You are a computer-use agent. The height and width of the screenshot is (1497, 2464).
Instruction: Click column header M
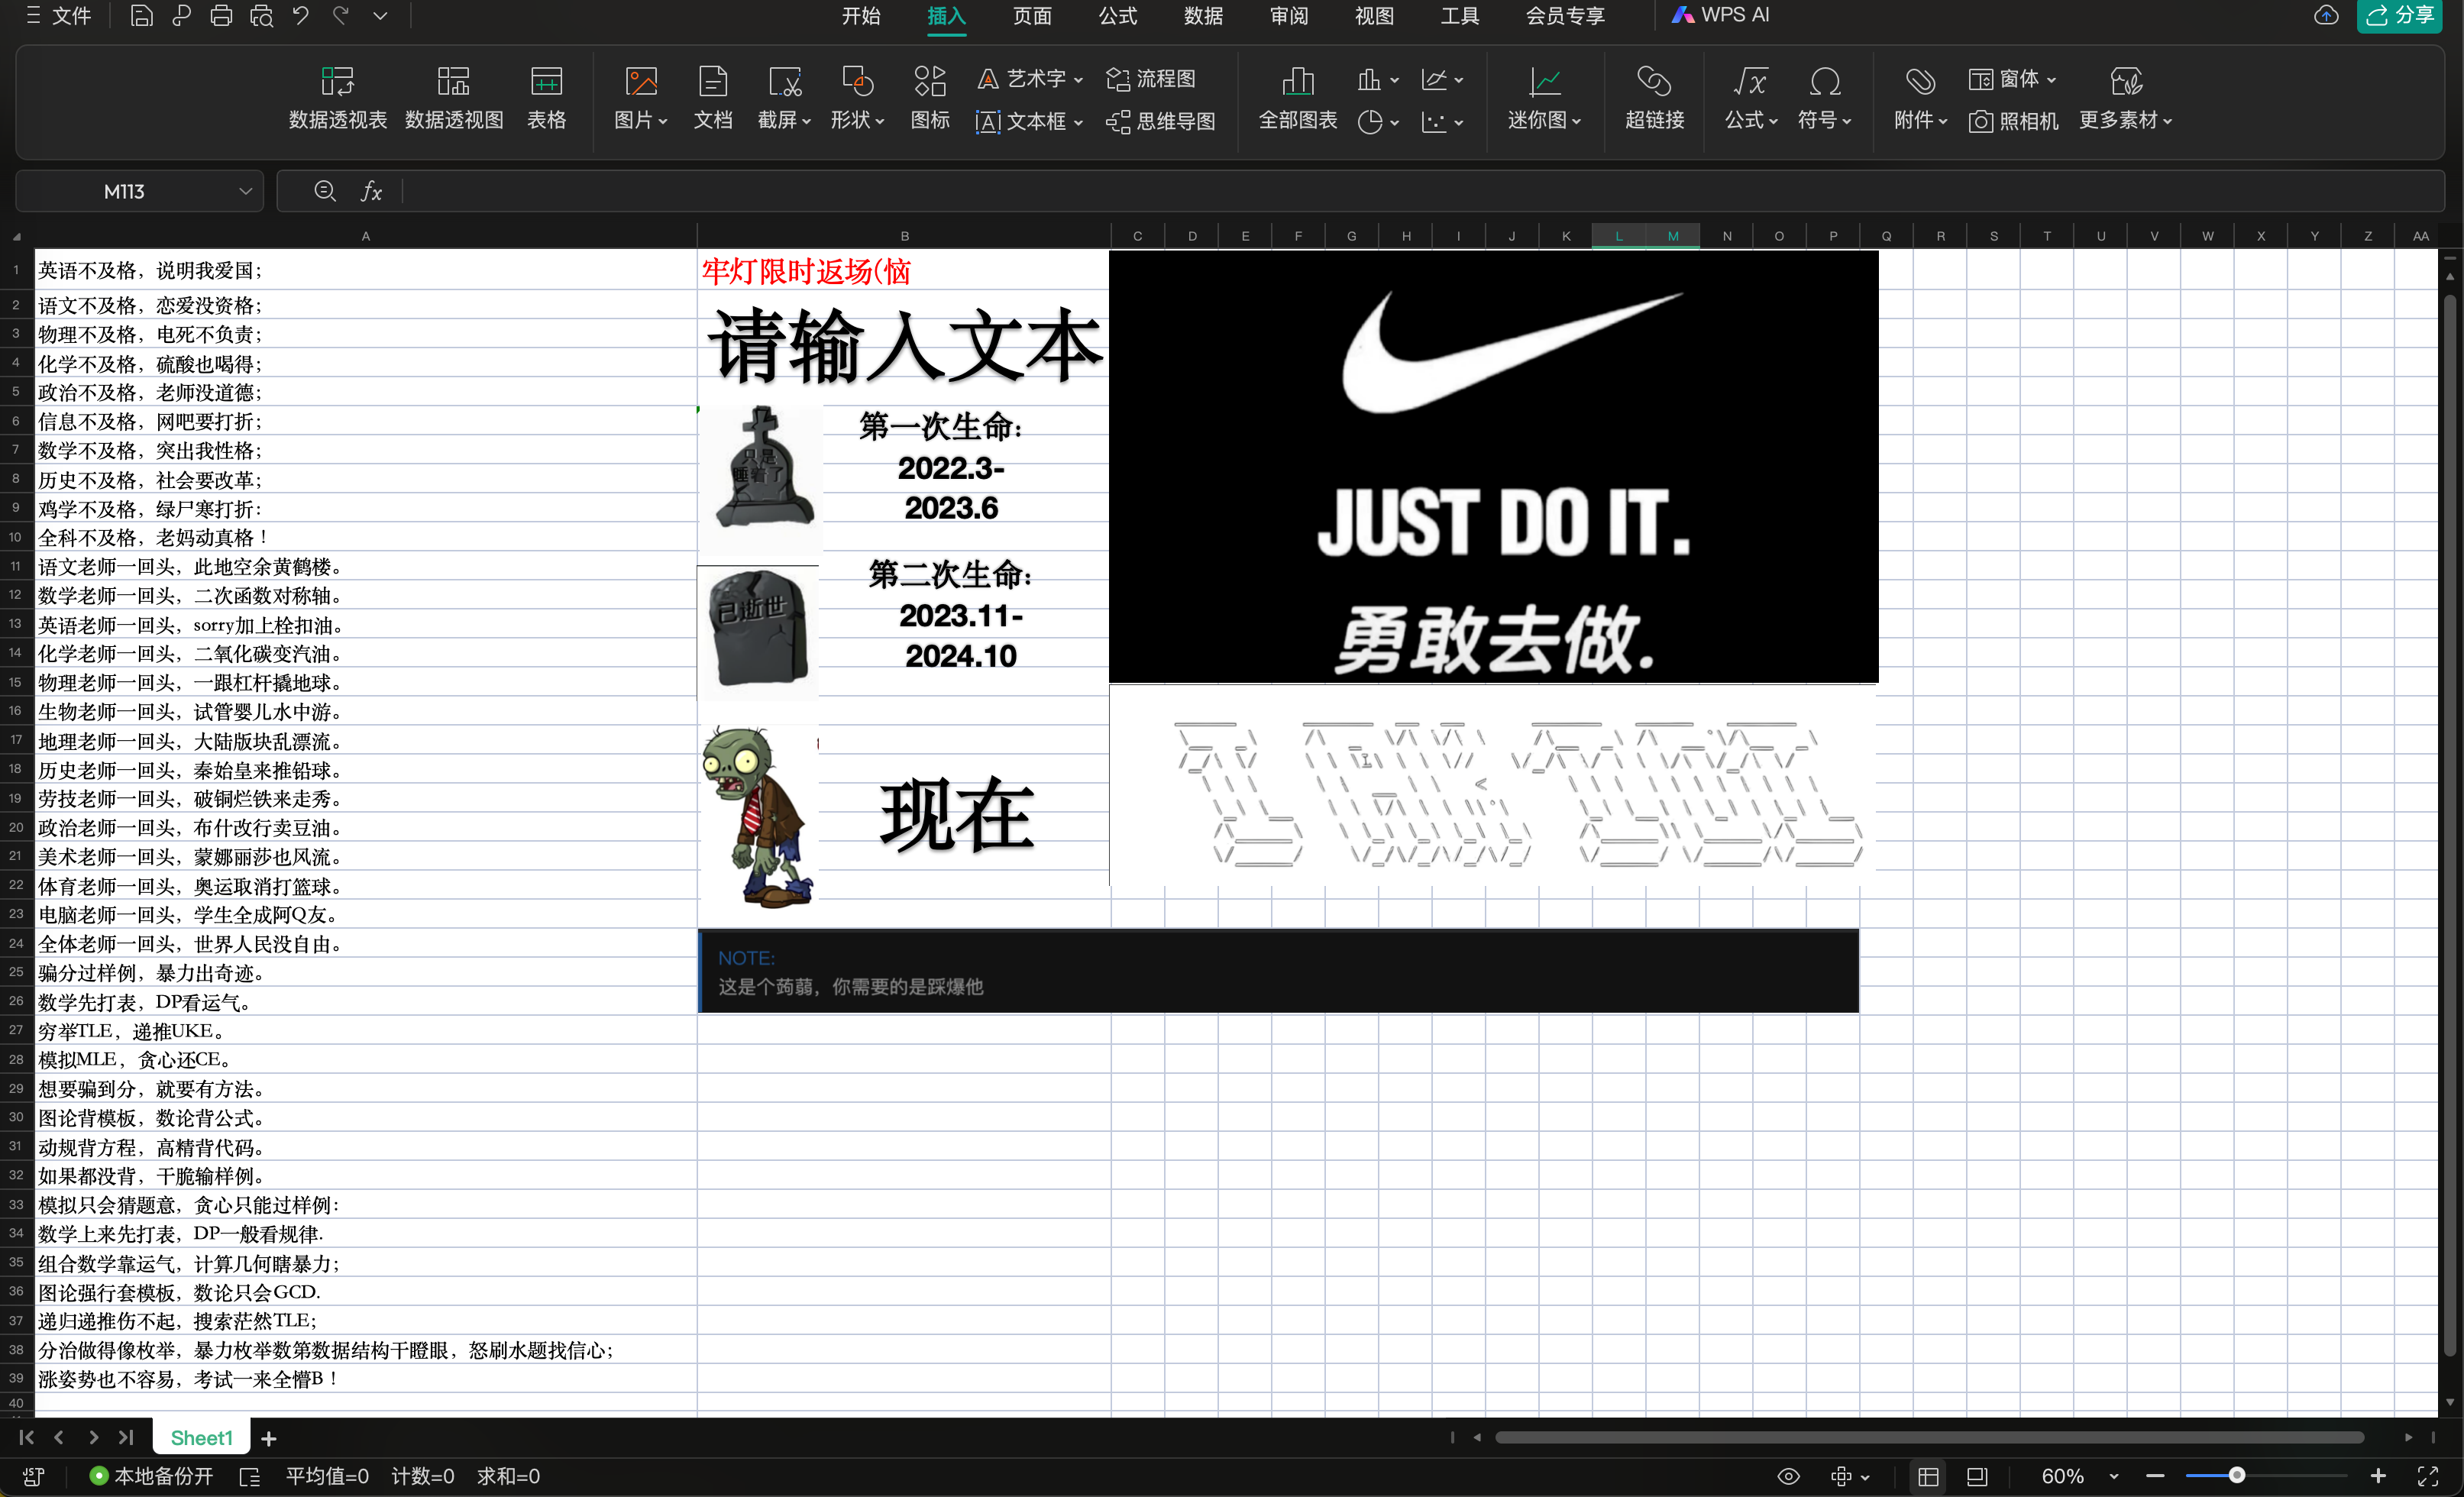pyautogui.click(x=1672, y=237)
